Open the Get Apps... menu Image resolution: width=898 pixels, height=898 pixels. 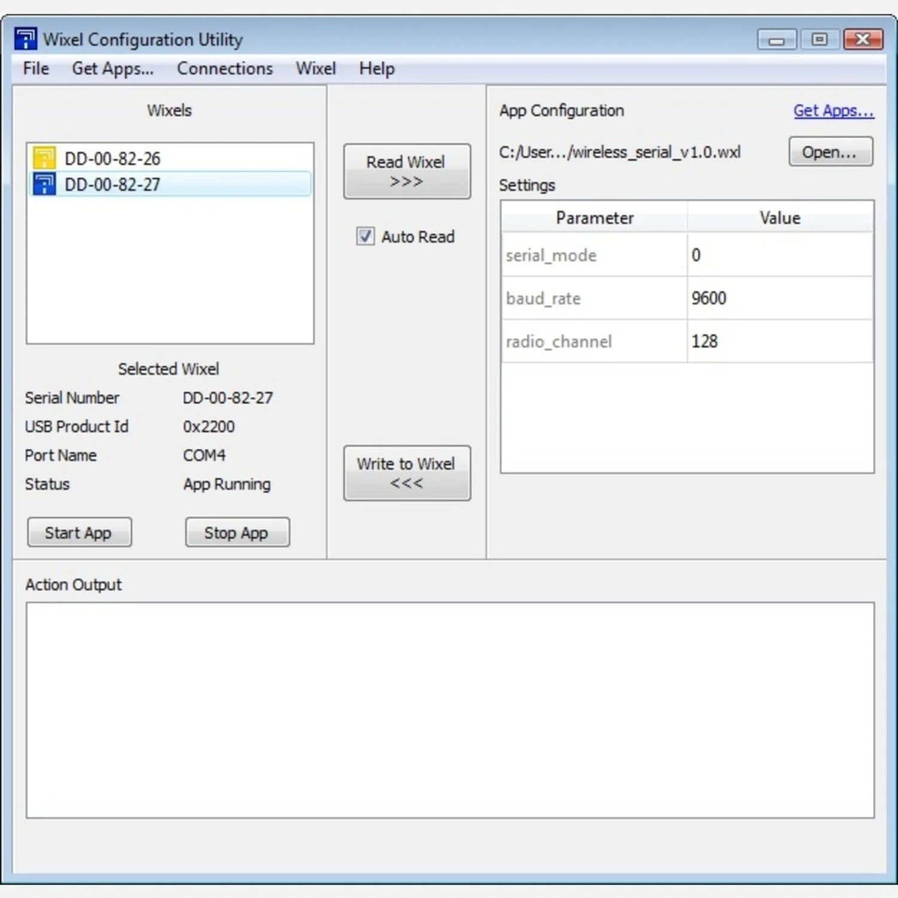click(113, 69)
